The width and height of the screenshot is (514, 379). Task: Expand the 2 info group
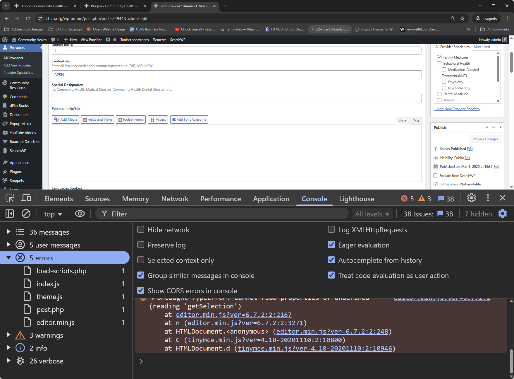tap(9, 348)
